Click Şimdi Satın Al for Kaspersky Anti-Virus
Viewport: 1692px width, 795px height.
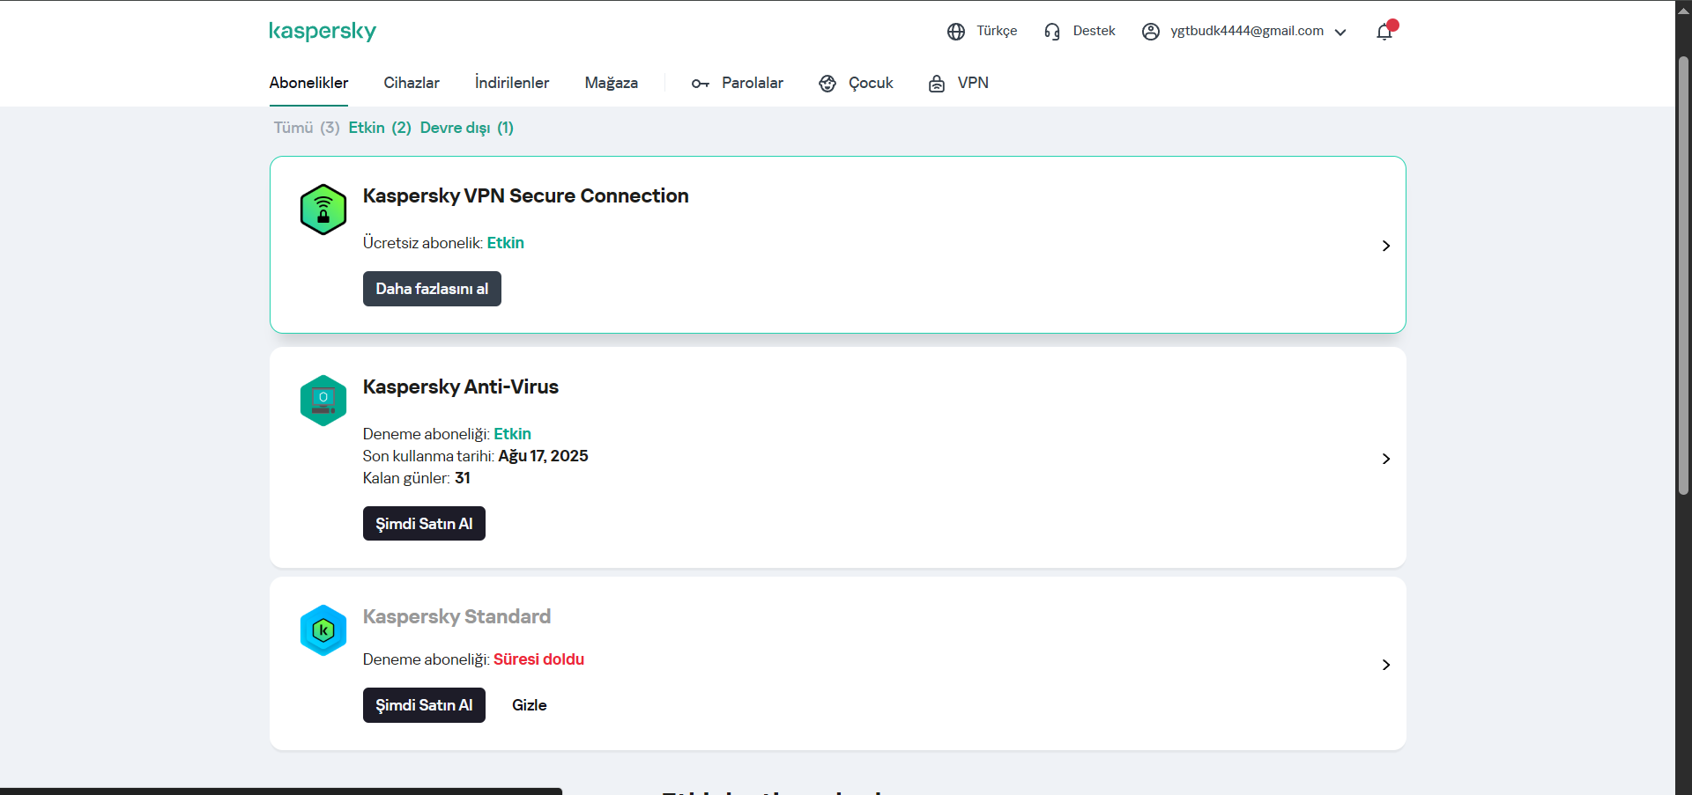(x=424, y=524)
